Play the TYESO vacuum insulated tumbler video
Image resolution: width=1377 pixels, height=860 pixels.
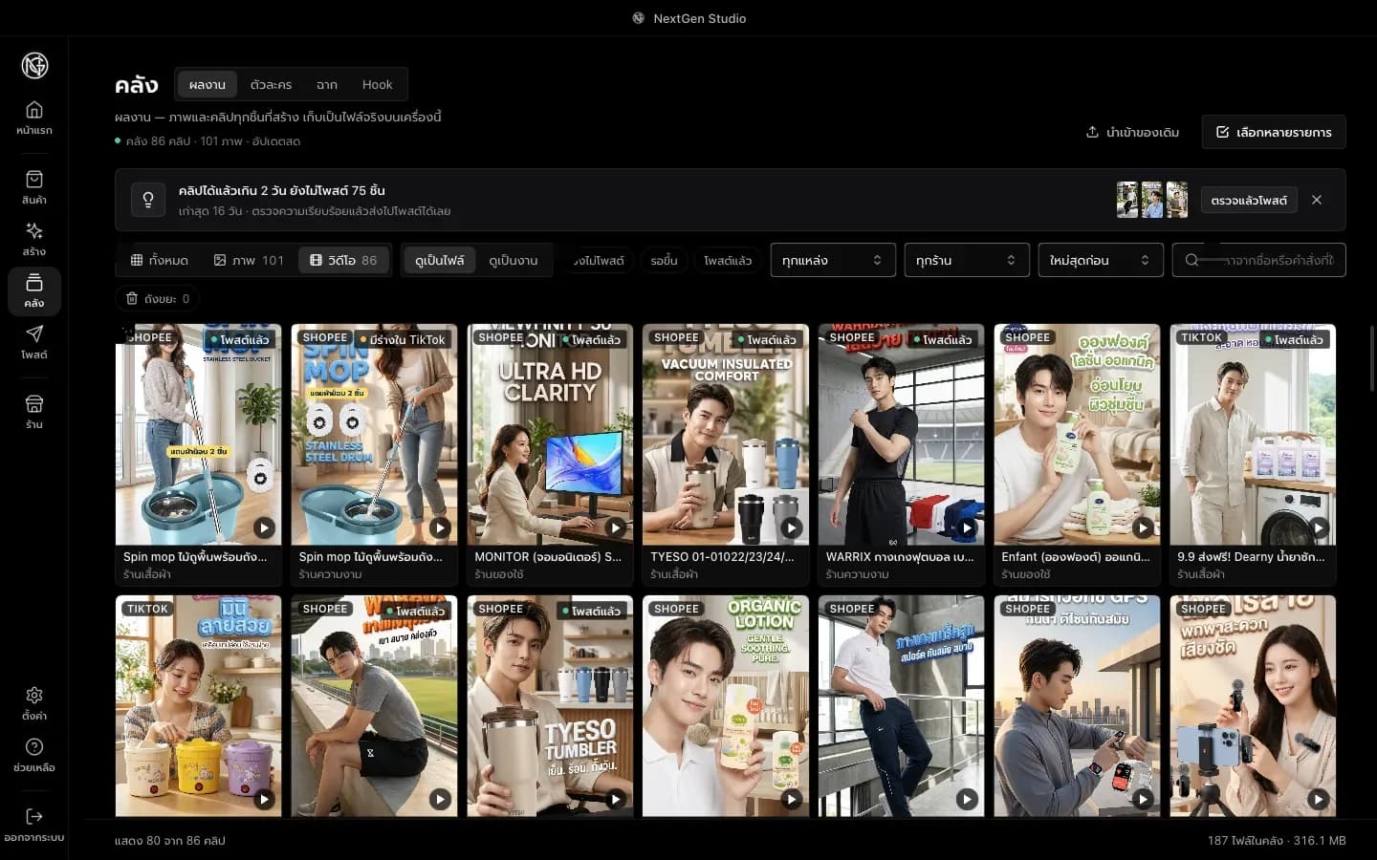click(791, 527)
